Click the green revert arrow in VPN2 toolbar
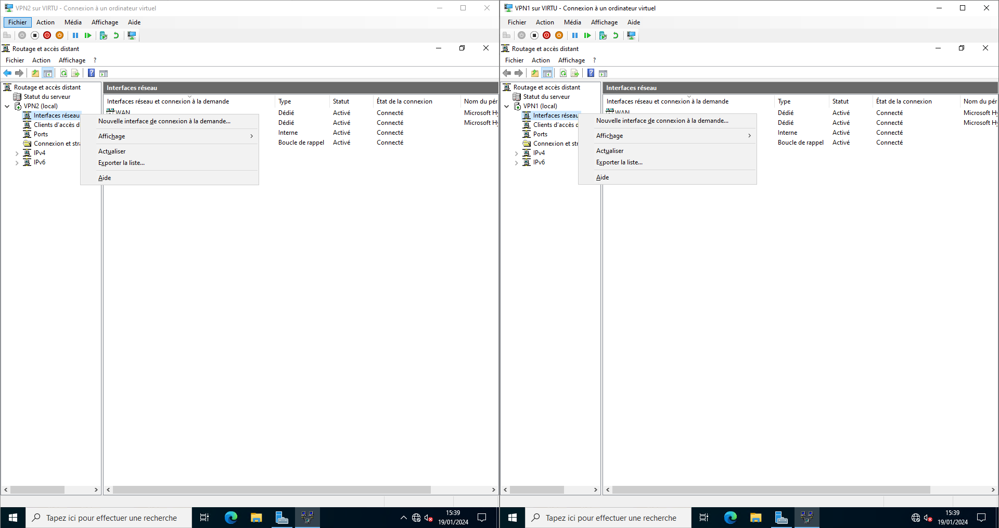999x528 pixels. pos(116,35)
